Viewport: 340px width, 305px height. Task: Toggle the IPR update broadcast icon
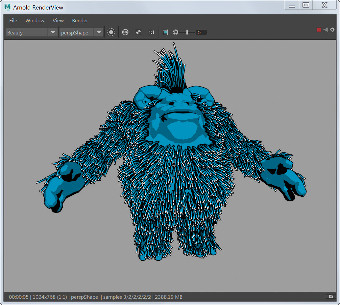point(326,30)
